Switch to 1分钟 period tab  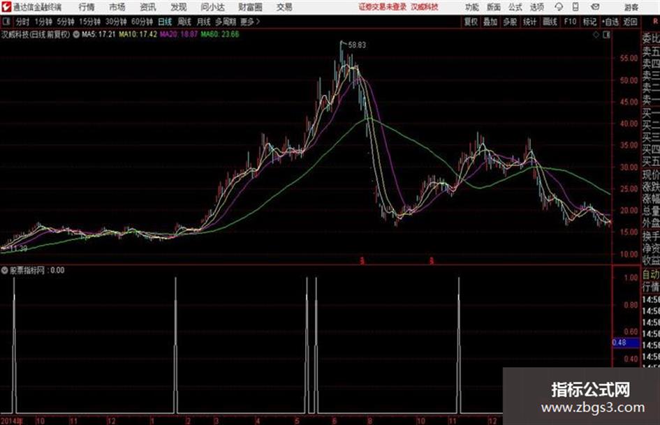(43, 22)
